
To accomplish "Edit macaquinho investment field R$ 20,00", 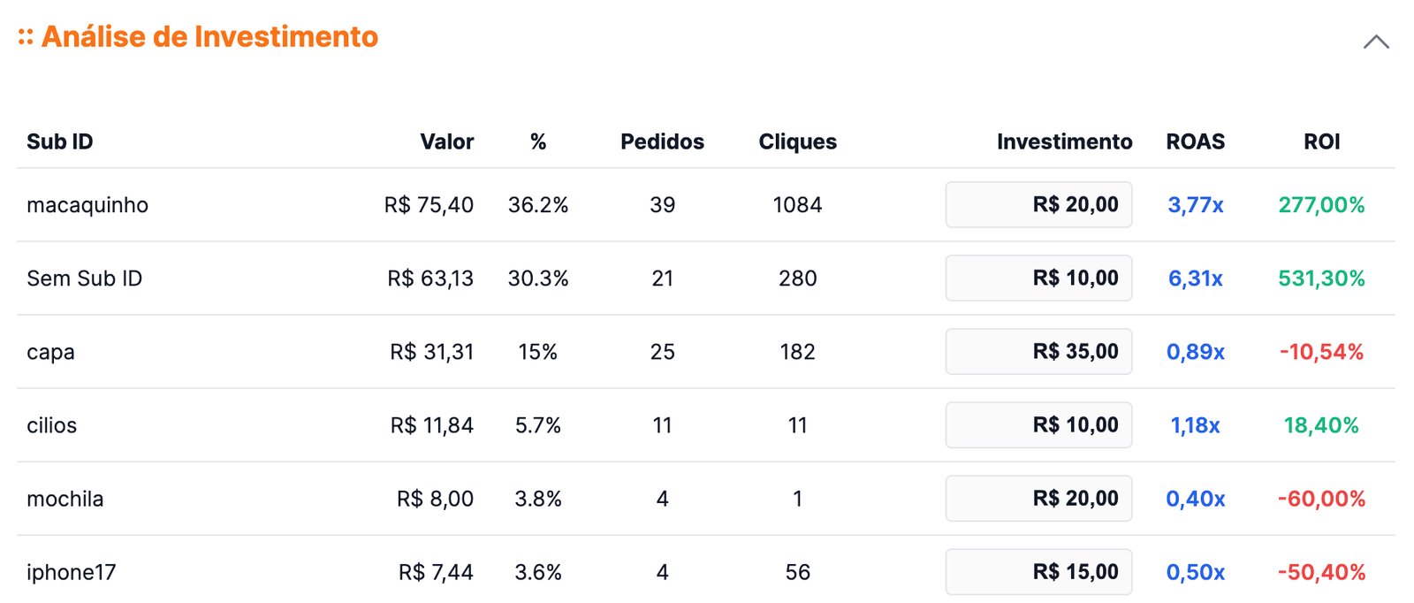I will [1038, 205].
